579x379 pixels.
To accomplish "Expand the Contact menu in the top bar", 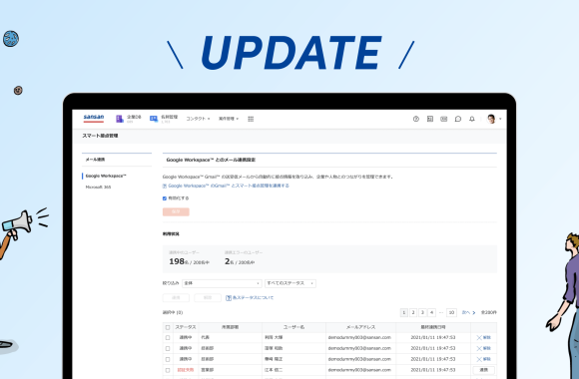I will 198,119.
